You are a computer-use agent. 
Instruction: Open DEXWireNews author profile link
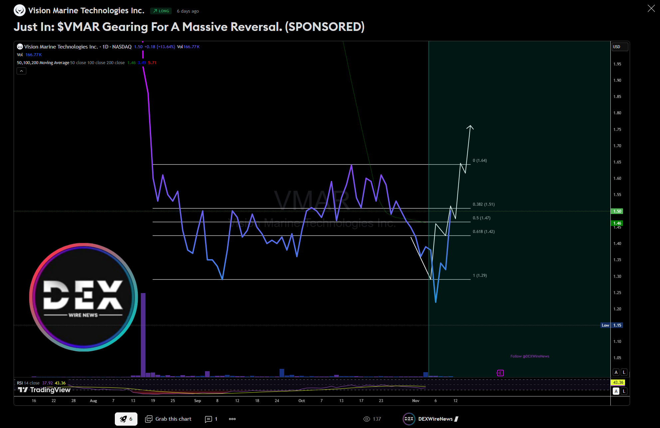click(435, 419)
